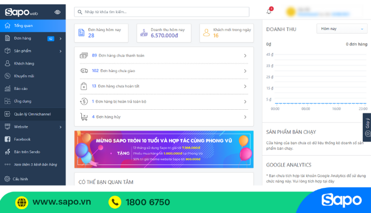371x213 pixels.
Task: Open Quản lý Omnichannel menu item
Action: tap(33, 114)
